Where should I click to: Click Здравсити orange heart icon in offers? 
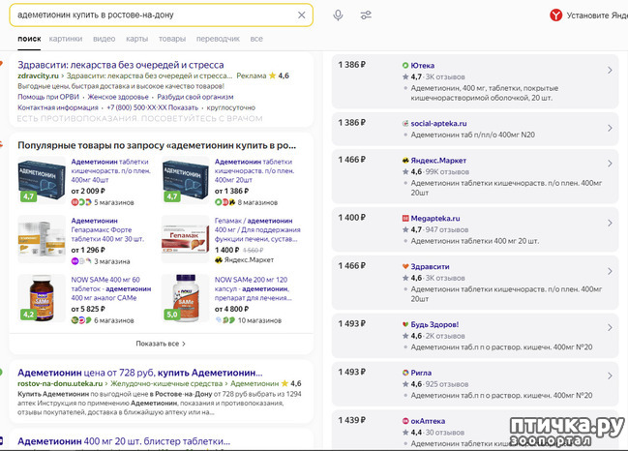405,266
